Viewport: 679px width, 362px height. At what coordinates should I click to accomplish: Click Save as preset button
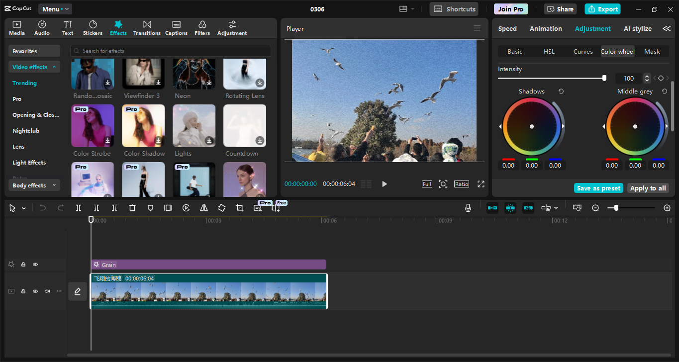(598, 188)
